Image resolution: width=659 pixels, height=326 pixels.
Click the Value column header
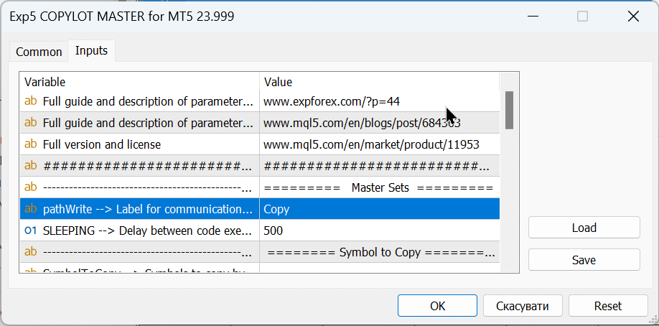point(378,82)
